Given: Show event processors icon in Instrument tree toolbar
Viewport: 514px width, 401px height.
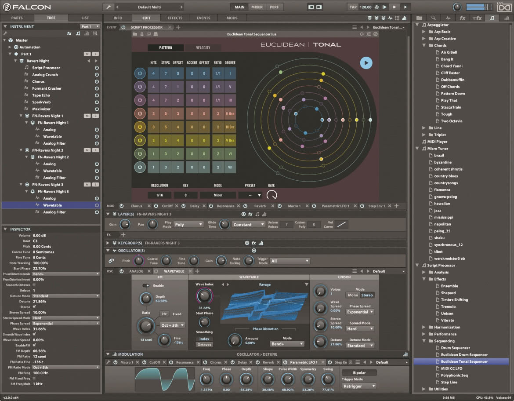Looking at the screenshot, I should pyautogui.click(x=78, y=33).
